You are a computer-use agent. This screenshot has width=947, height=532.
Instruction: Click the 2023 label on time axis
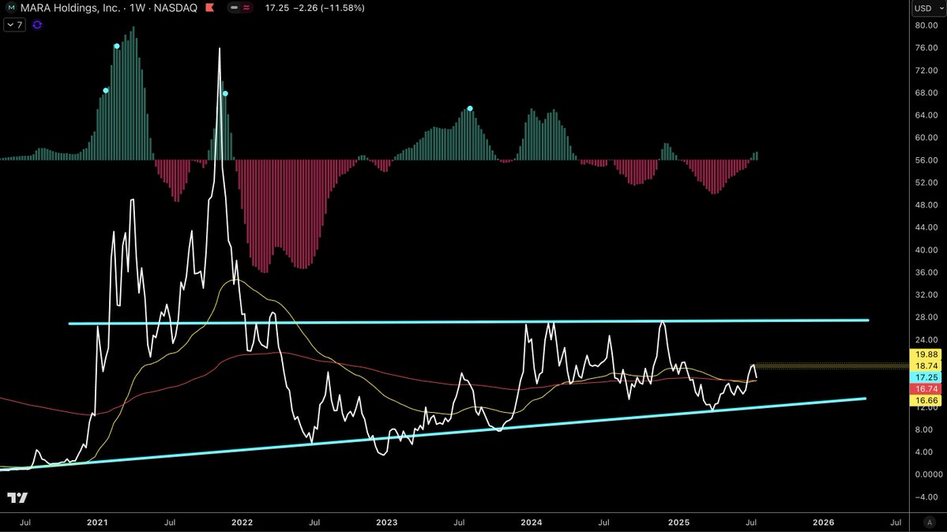coord(386,523)
